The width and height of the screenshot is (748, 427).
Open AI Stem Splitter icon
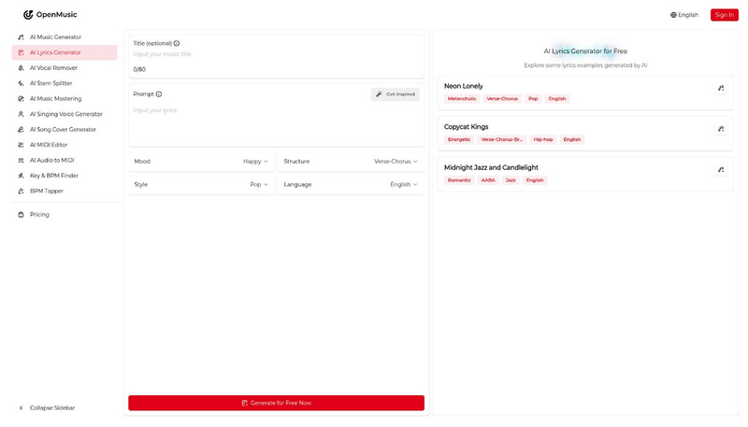tap(21, 83)
